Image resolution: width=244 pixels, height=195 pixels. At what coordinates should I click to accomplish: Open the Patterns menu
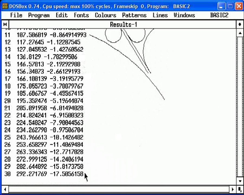pyautogui.click(x=134, y=15)
